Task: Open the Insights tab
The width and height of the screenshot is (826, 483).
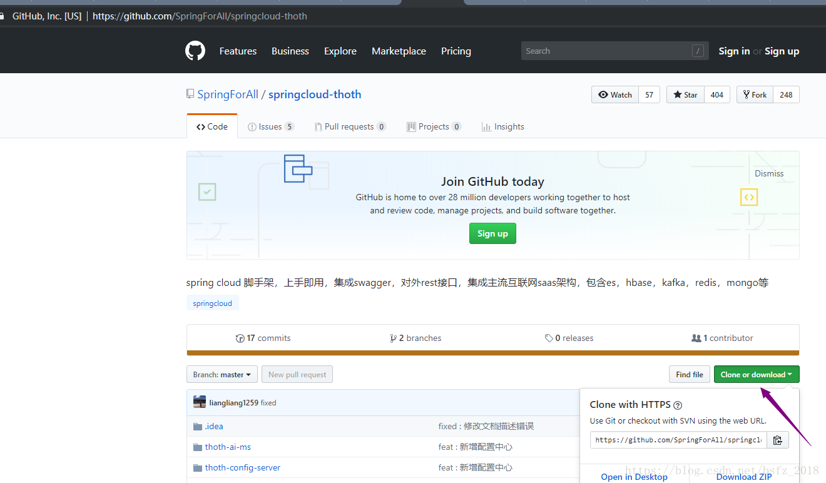Action: (x=503, y=126)
